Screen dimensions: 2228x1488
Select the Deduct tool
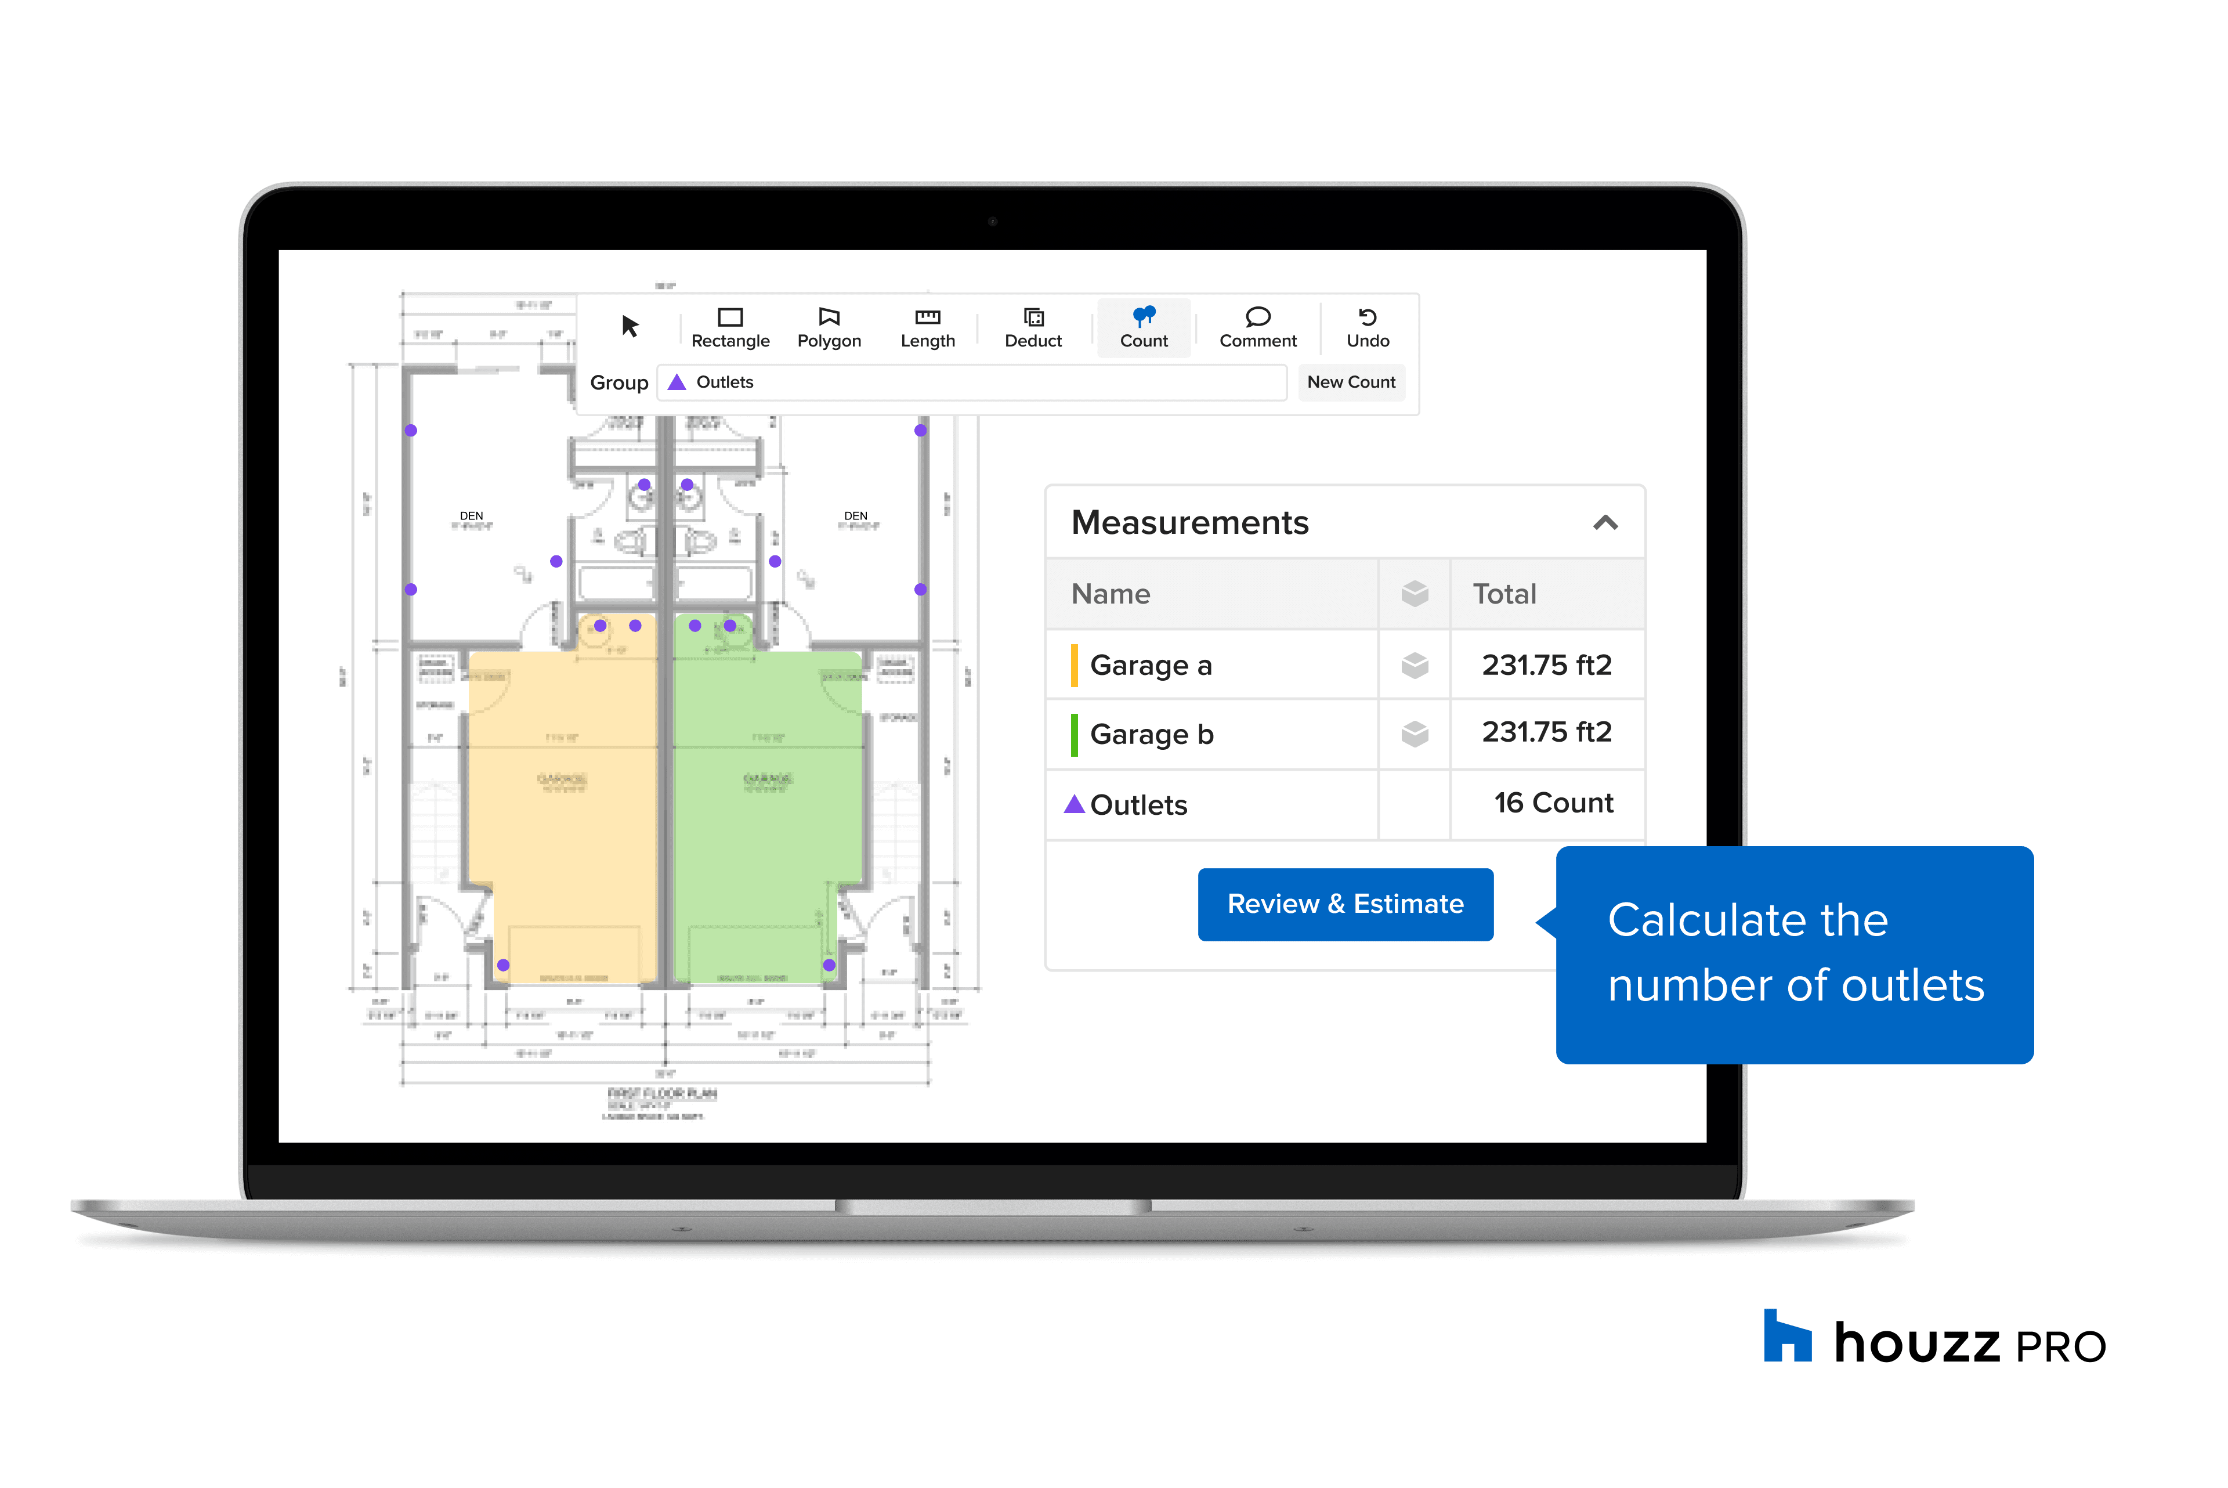[1033, 327]
